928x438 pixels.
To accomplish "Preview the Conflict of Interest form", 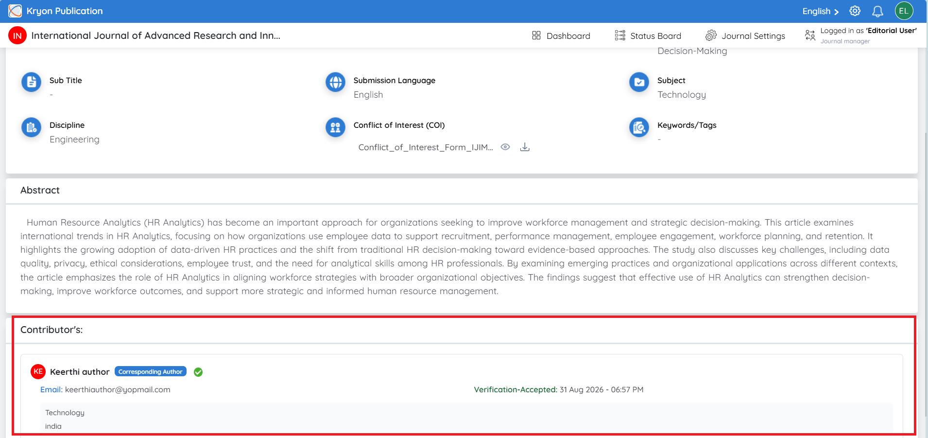I will pos(505,147).
